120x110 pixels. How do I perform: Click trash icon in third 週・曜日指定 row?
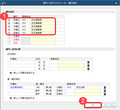point(105,94)
